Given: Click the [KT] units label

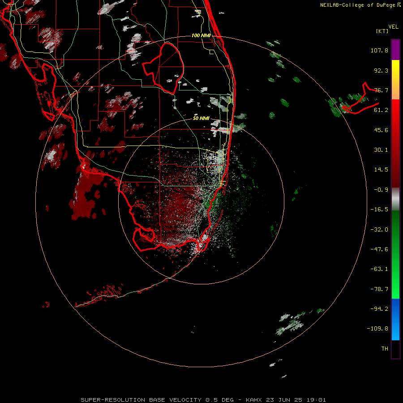Looking at the screenshot, I should click(382, 31).
